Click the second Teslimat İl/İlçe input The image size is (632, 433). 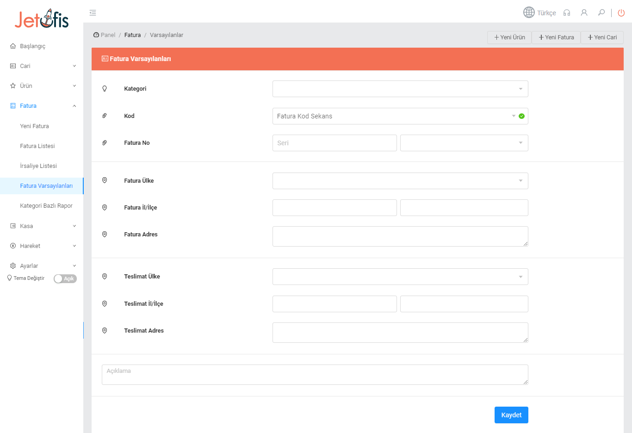(464, 304)
